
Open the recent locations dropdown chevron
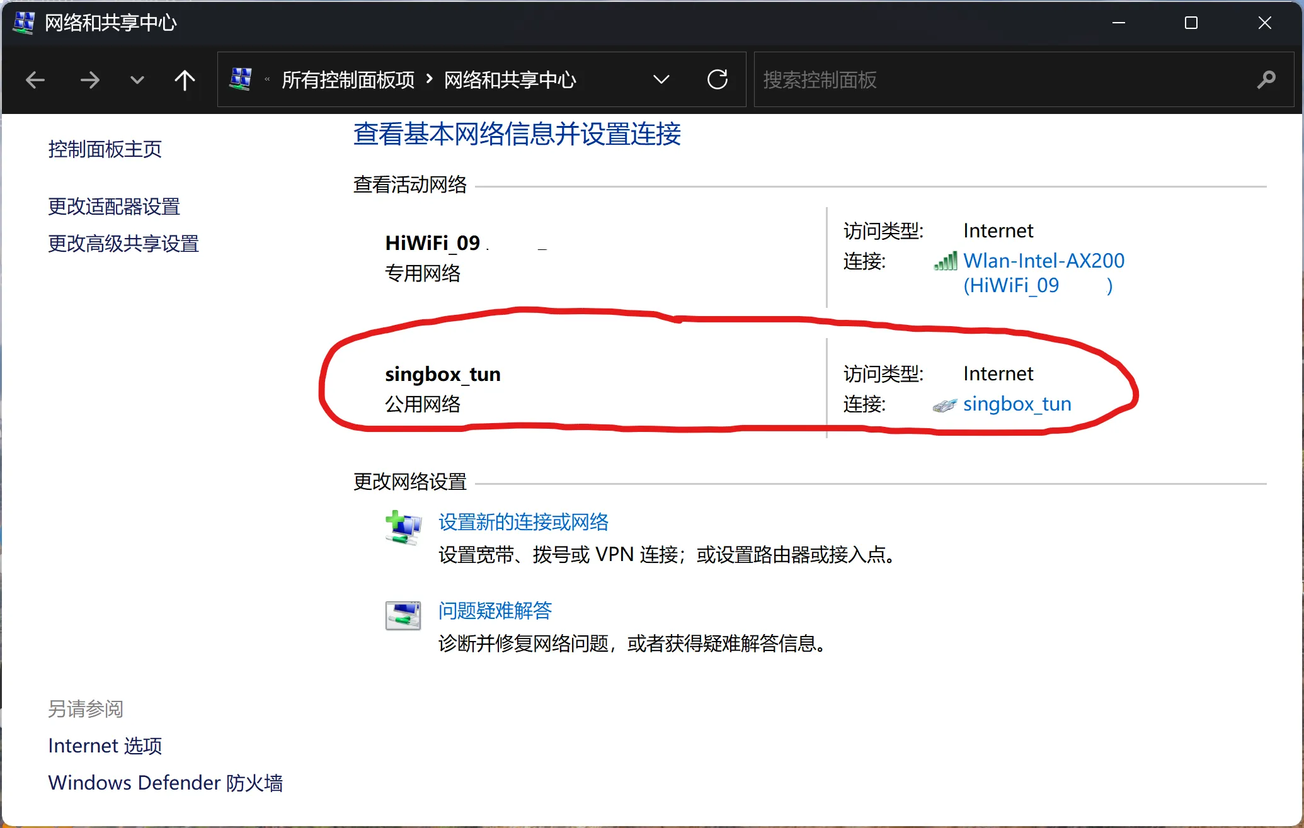click(x=137, y=80)
